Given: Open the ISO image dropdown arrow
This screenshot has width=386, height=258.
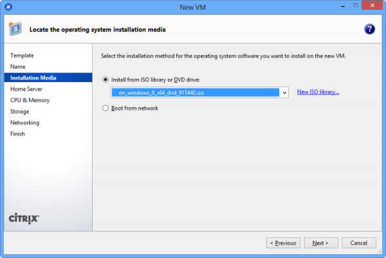Looking at the screenshot, I should click(x=284, y=92).
